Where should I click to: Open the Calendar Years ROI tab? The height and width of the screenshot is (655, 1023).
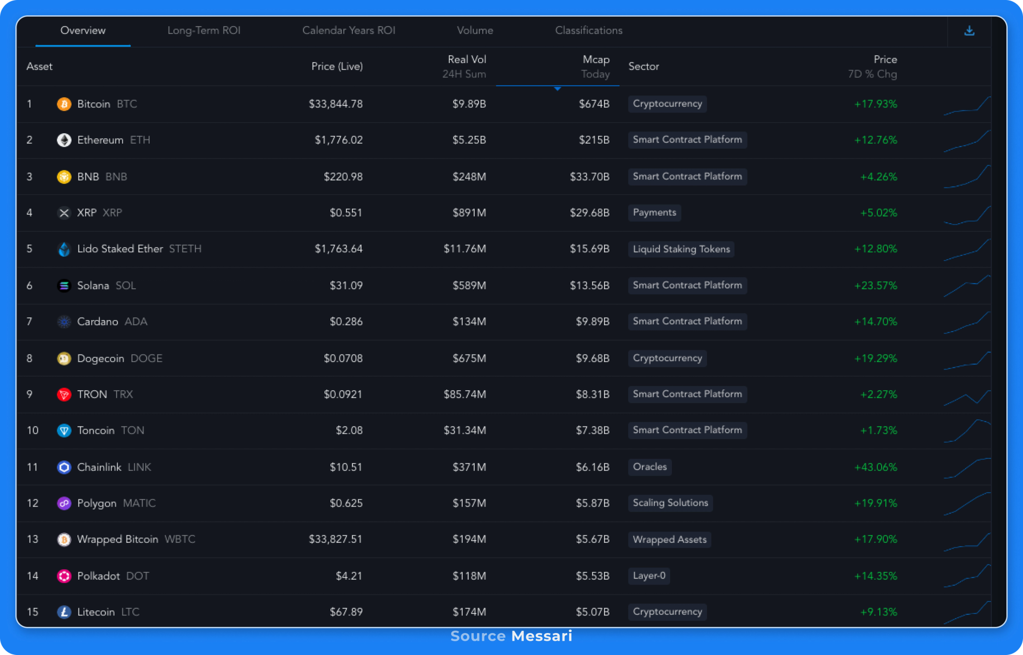click(349, 31)
